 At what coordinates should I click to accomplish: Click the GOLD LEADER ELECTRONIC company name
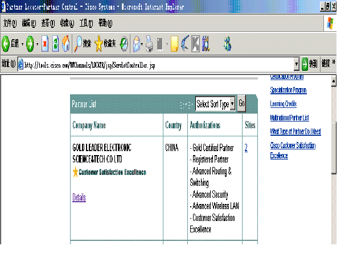tap(102, 153)
